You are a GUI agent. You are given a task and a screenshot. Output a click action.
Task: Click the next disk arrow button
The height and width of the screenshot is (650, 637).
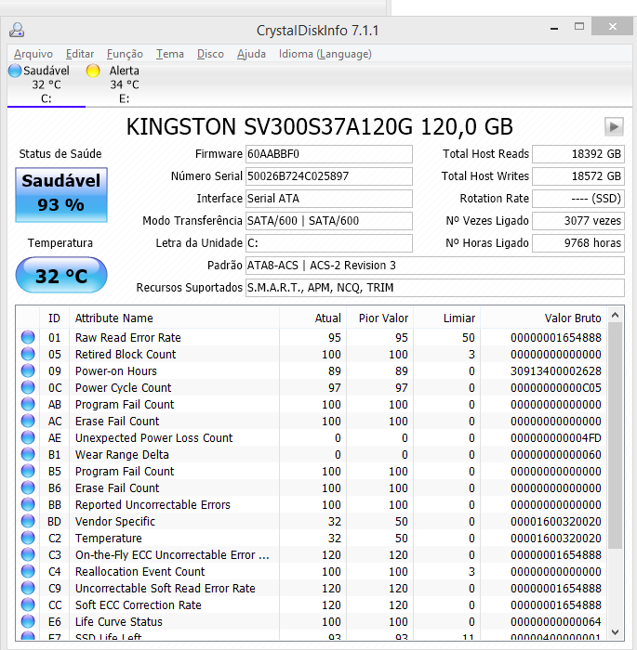coord(613,127)
